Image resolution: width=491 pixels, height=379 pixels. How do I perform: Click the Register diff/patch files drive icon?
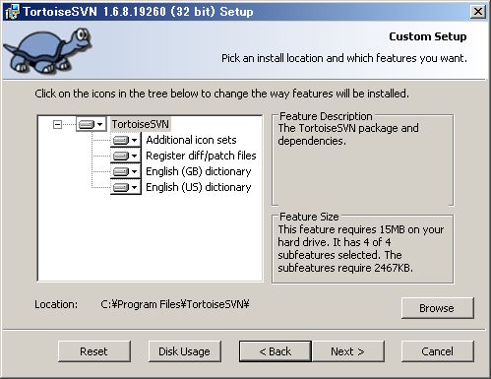[121, 156]
